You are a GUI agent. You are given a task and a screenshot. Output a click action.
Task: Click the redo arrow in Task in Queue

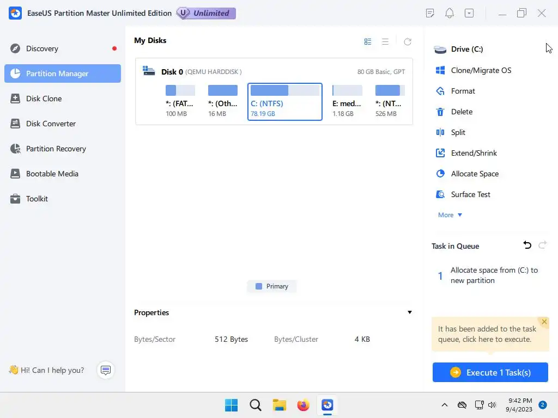pos(543,245)
